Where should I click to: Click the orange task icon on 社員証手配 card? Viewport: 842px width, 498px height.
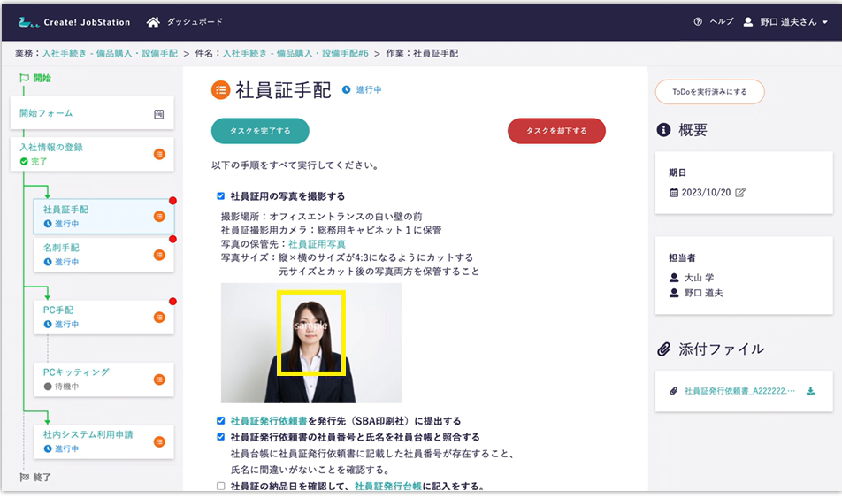click(159, 217)
